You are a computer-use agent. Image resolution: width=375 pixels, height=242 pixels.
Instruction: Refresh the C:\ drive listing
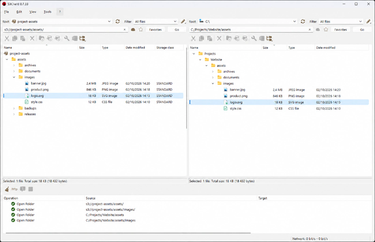pos(303,22)
